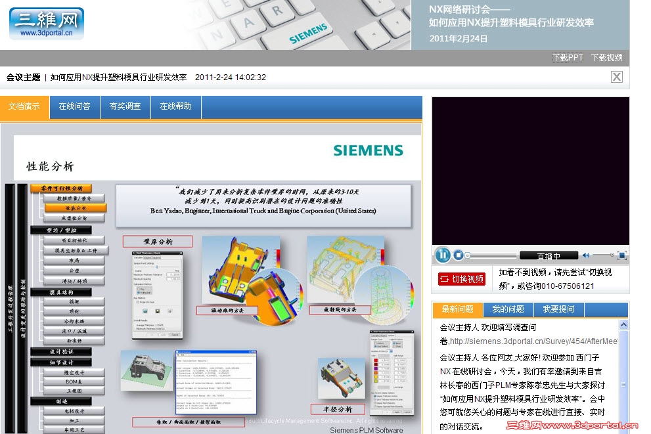Select the BOM表 item in slide menu

74,381
